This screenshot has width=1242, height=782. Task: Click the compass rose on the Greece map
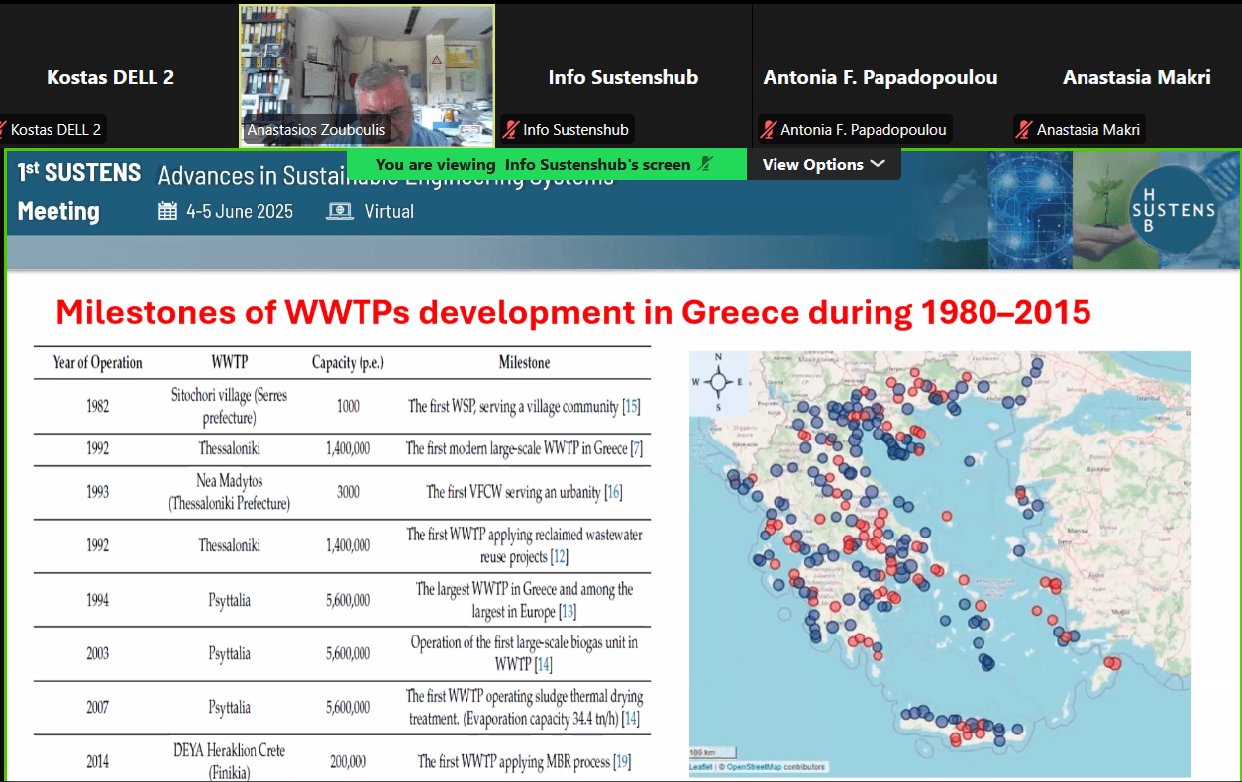pyautogui.click(x=720, y=381)
